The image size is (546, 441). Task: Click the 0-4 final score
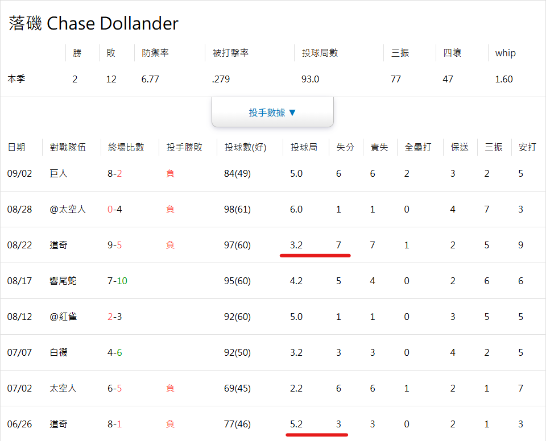[114, 209]
